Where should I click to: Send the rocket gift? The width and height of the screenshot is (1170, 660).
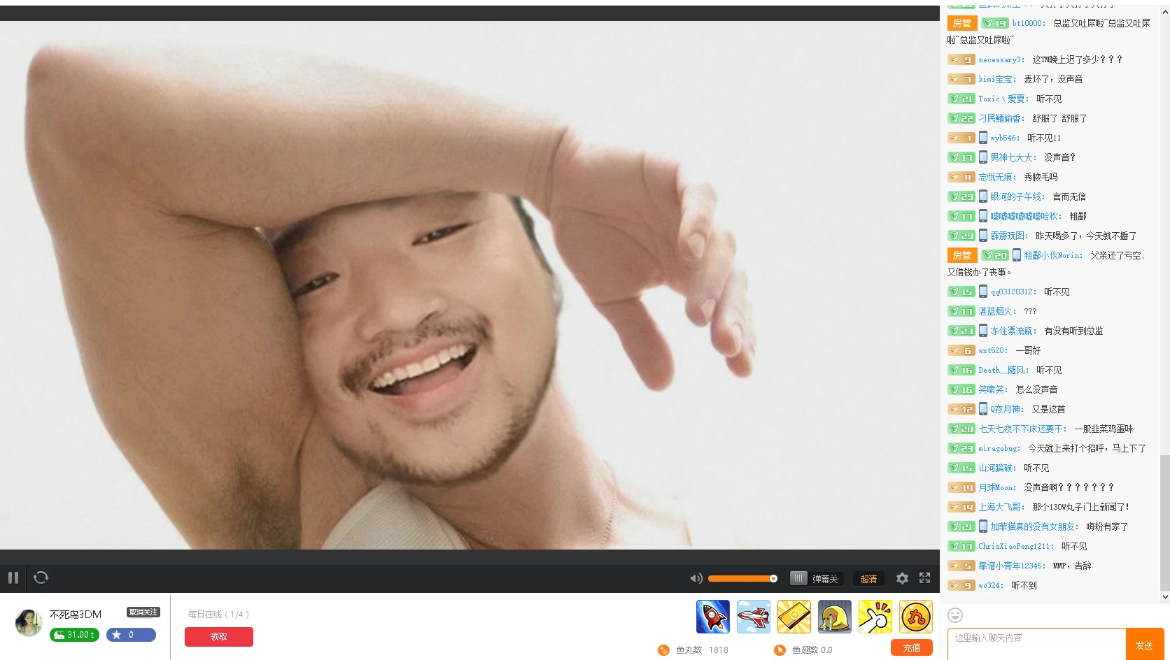(713, 617)
